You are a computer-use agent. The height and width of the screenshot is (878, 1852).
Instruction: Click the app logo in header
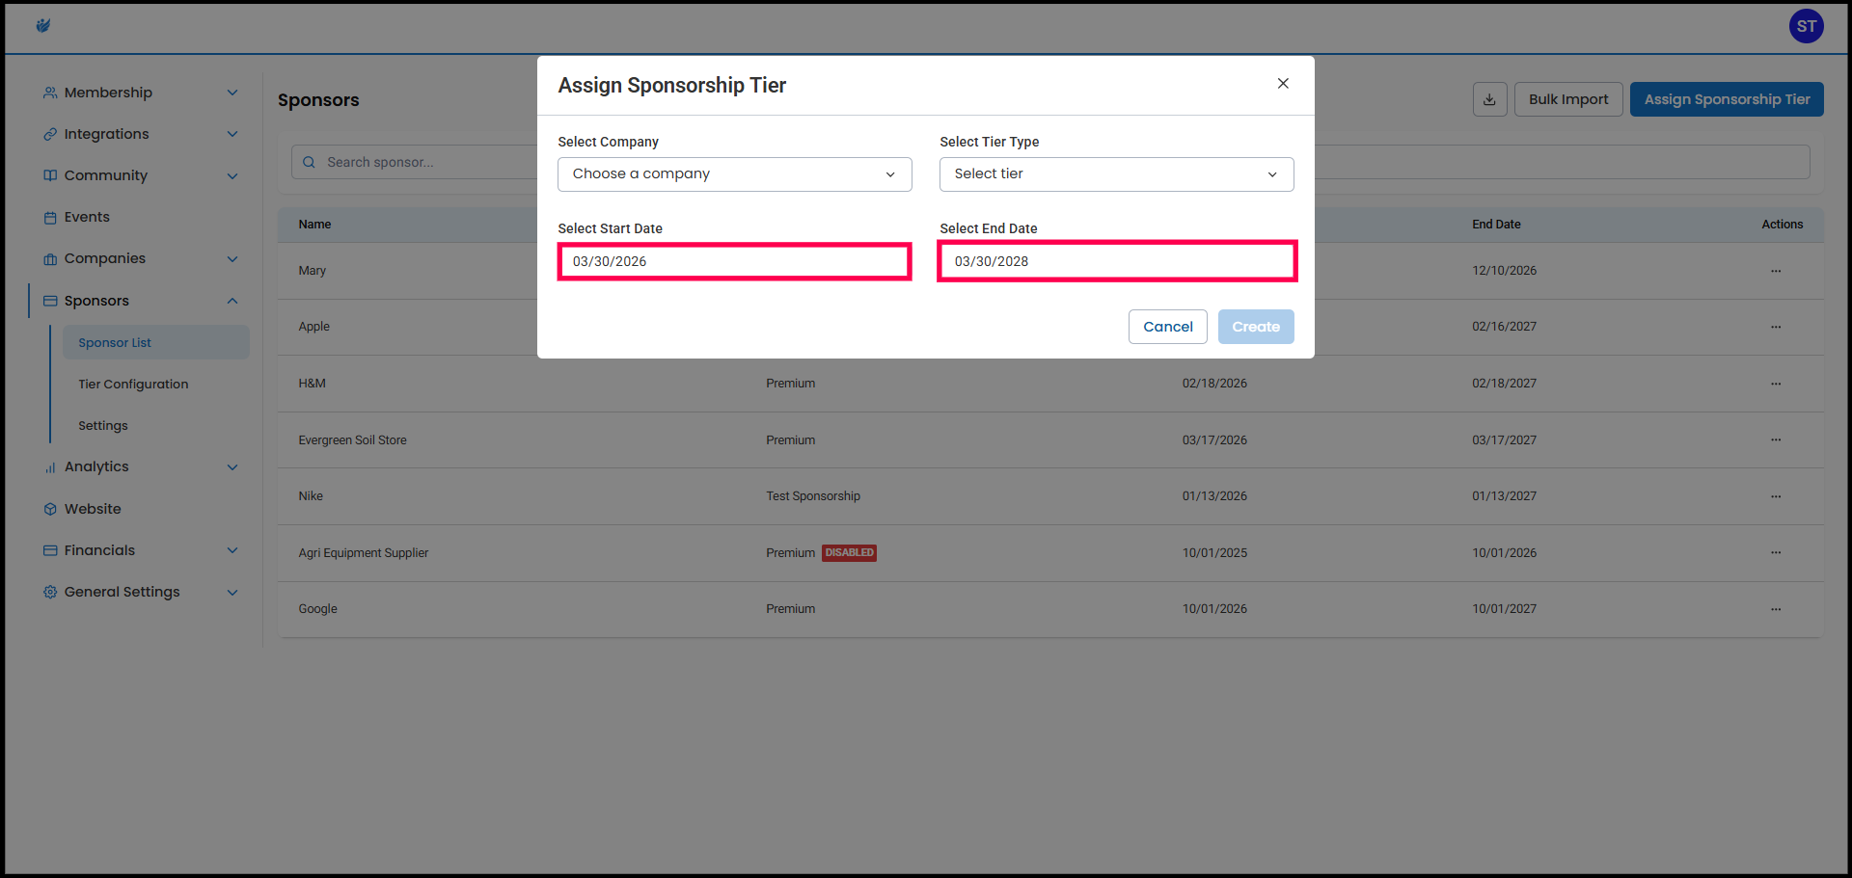(x=43, y=26)
